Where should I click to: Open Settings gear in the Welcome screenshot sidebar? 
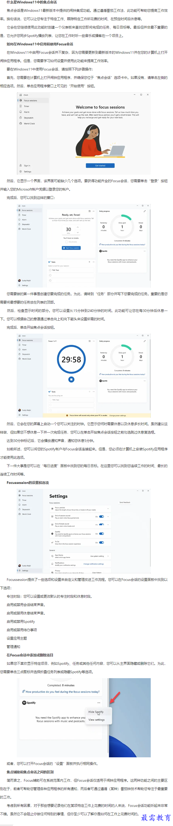click(x=33, y=171)
